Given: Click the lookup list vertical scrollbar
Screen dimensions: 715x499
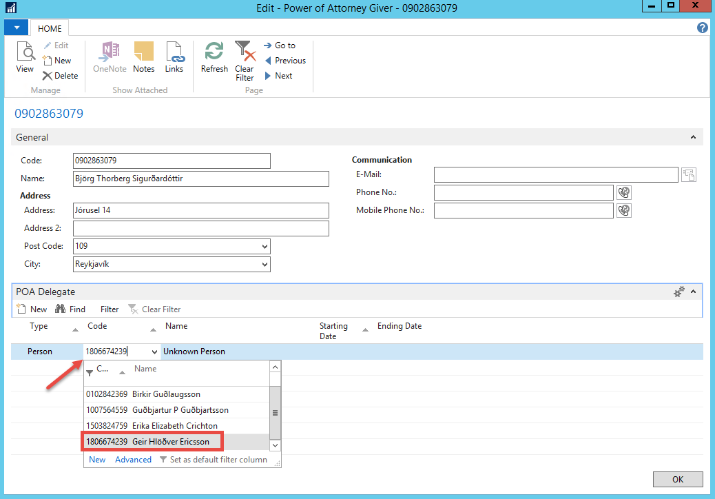Looking at the screenshot, I should 275,412.
